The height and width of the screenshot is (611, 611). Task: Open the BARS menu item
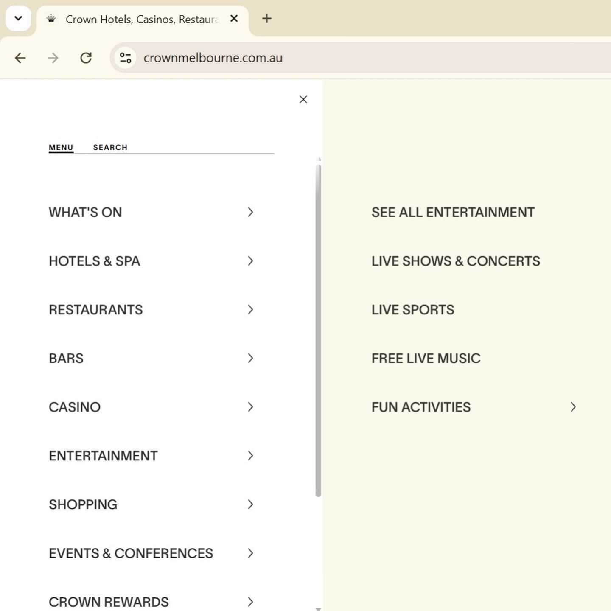[x=66, y=359]
